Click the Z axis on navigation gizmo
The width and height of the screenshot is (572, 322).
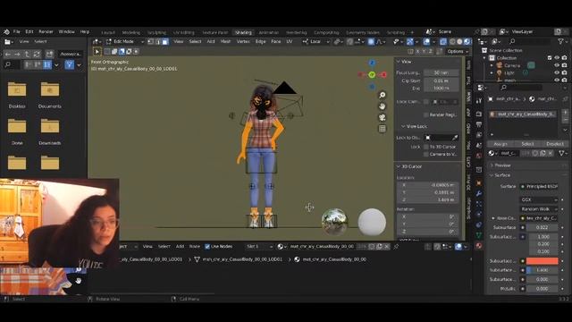tap(372, 63)
